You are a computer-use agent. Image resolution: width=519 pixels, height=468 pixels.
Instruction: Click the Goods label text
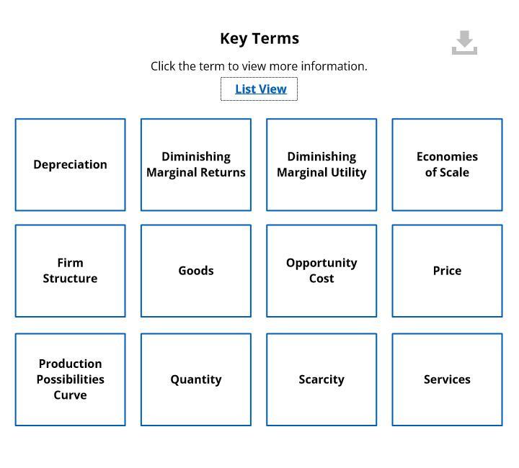[x=196, y=271]
